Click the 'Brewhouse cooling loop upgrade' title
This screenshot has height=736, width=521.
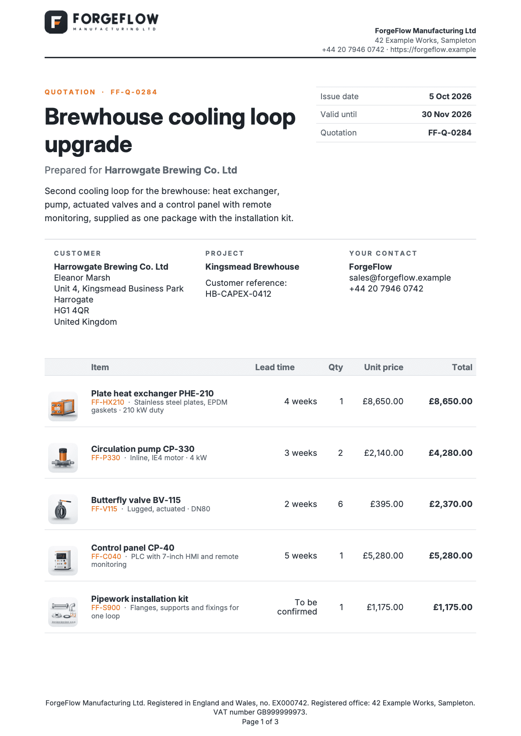[x=170, y=130]
